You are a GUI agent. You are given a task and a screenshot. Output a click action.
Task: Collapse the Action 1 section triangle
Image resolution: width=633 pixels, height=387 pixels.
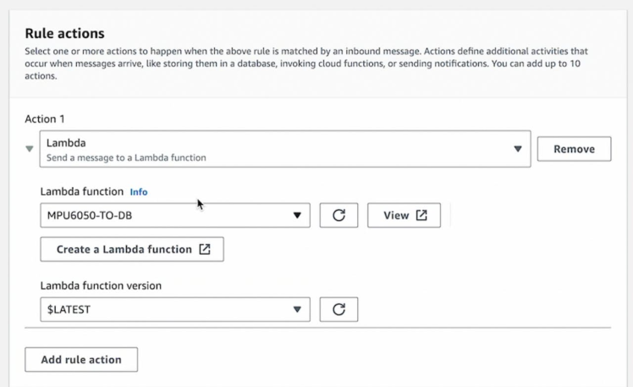[30, 149]
